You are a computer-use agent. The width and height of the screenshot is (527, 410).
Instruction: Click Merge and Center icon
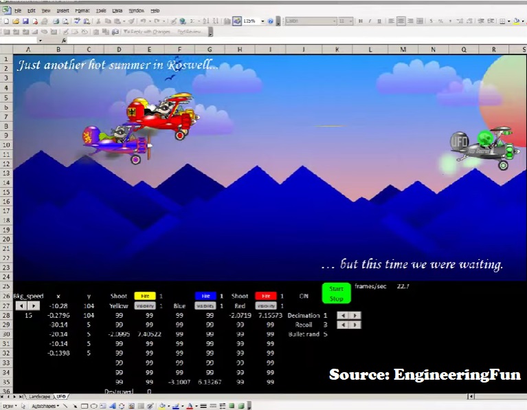click(419, 21)
